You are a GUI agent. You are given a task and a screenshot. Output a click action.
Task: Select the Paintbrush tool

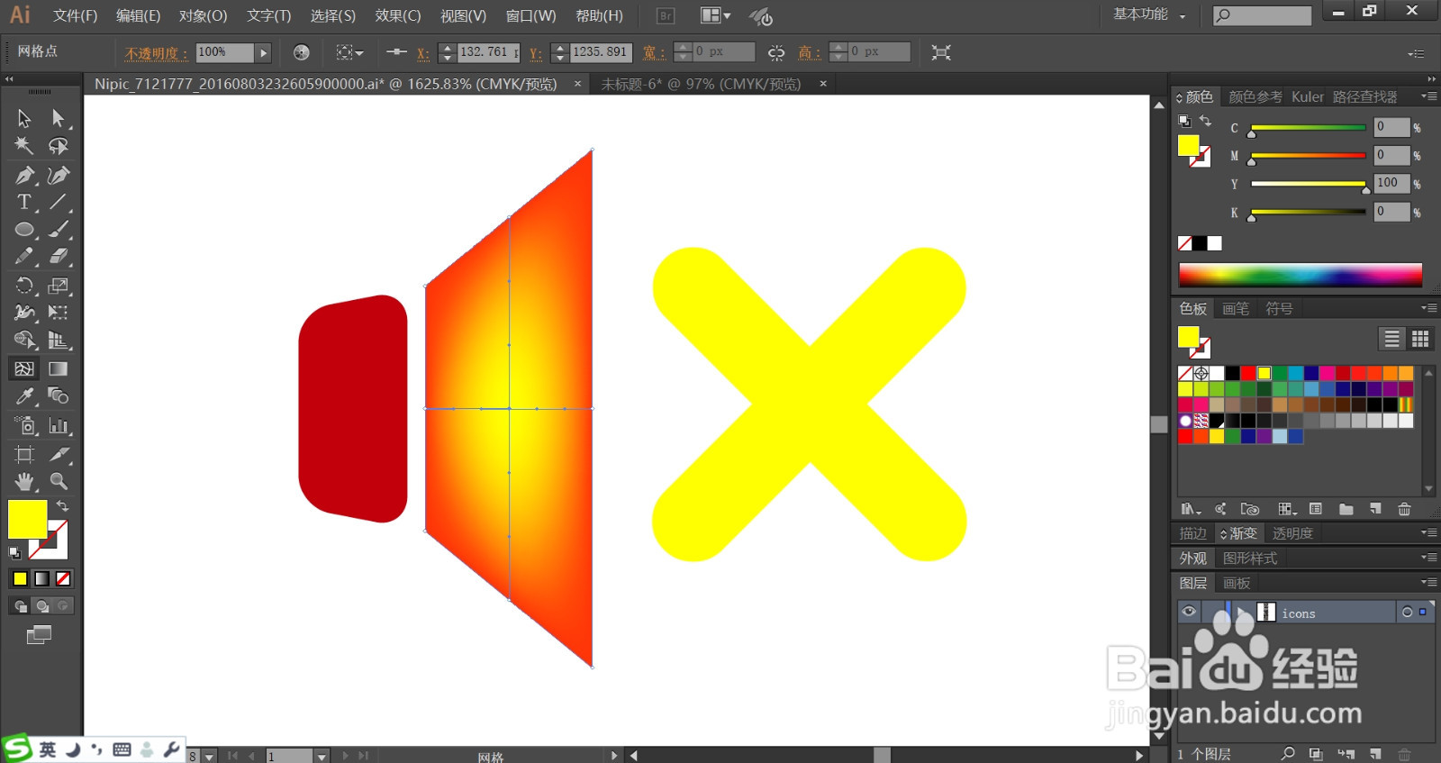coord(59,230)
